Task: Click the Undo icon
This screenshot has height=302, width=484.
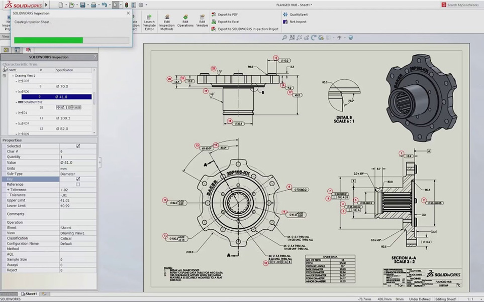Action: [x=105, y=5]
